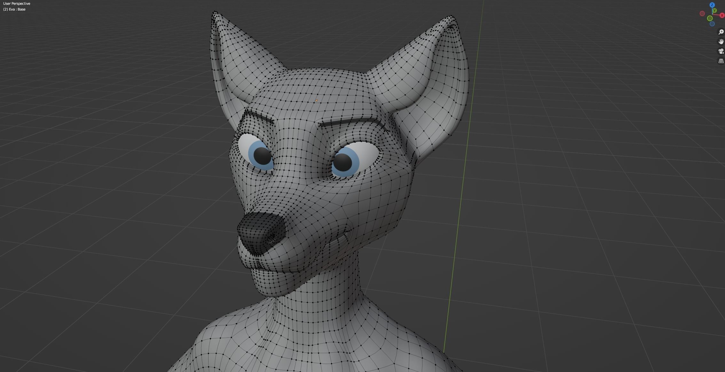Click the unlabeled negative X red circle
The image size is (725, 372).
pos(702,13)
